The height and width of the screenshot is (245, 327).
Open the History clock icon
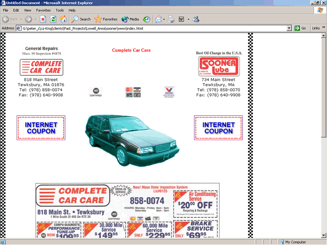click(x=146, y=20)
